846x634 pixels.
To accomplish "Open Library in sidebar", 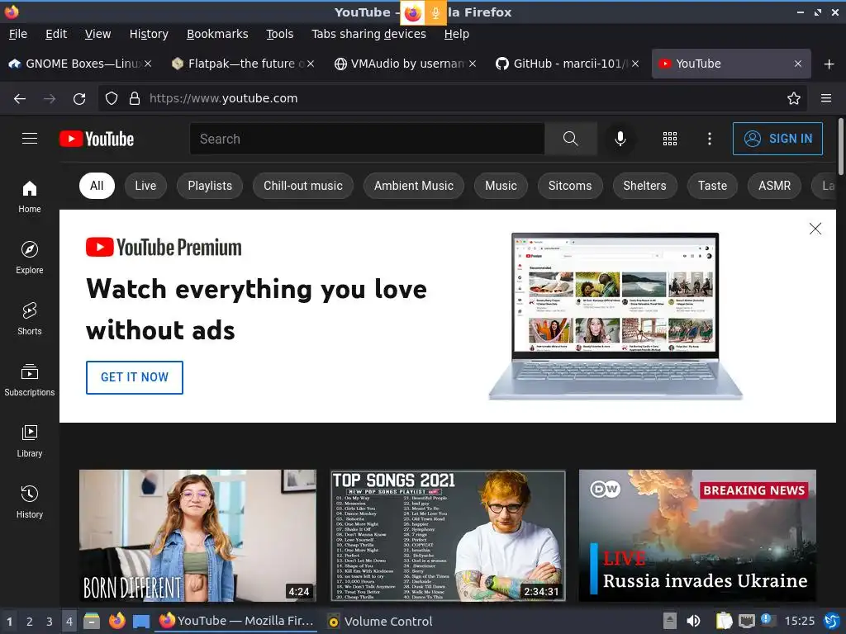I will click(30, 441).
